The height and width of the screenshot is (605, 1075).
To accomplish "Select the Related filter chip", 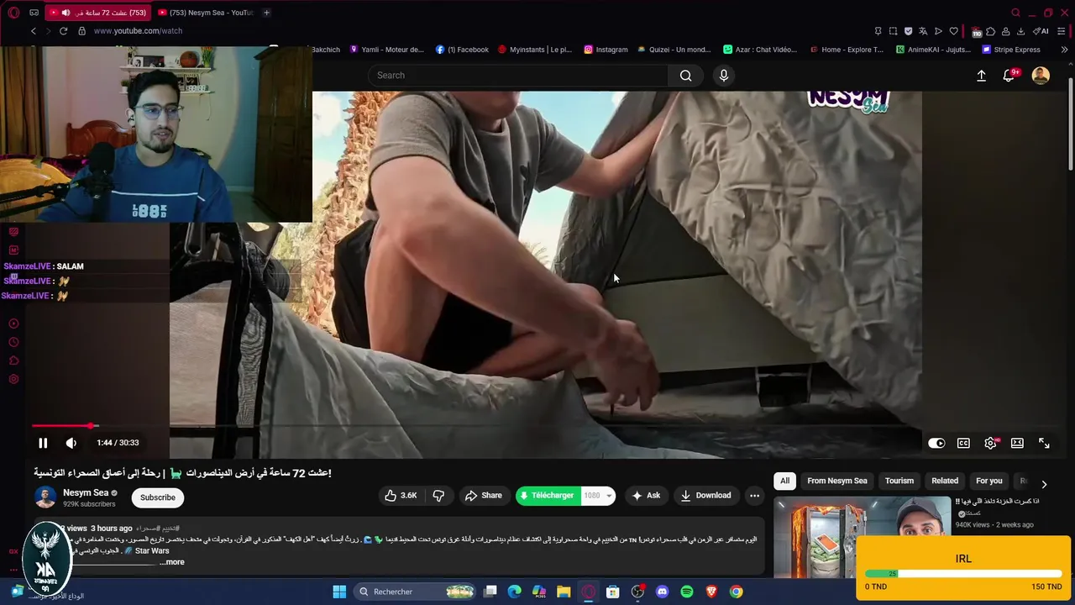I will 945,481.
